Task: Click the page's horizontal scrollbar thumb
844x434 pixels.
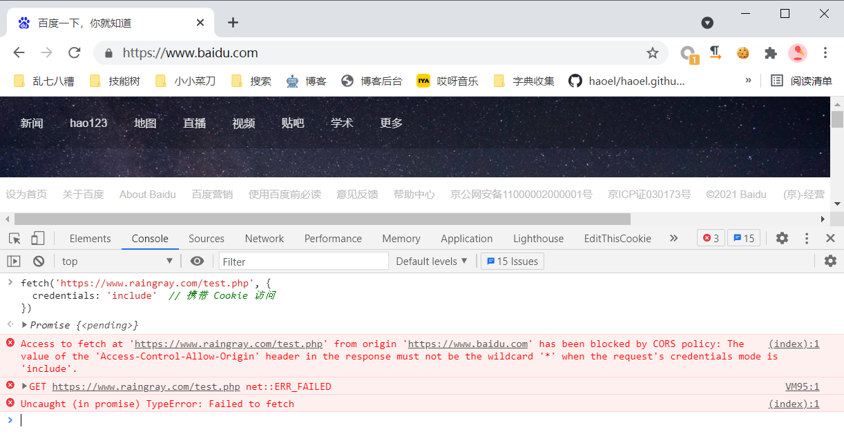Action: pos(323,219)
